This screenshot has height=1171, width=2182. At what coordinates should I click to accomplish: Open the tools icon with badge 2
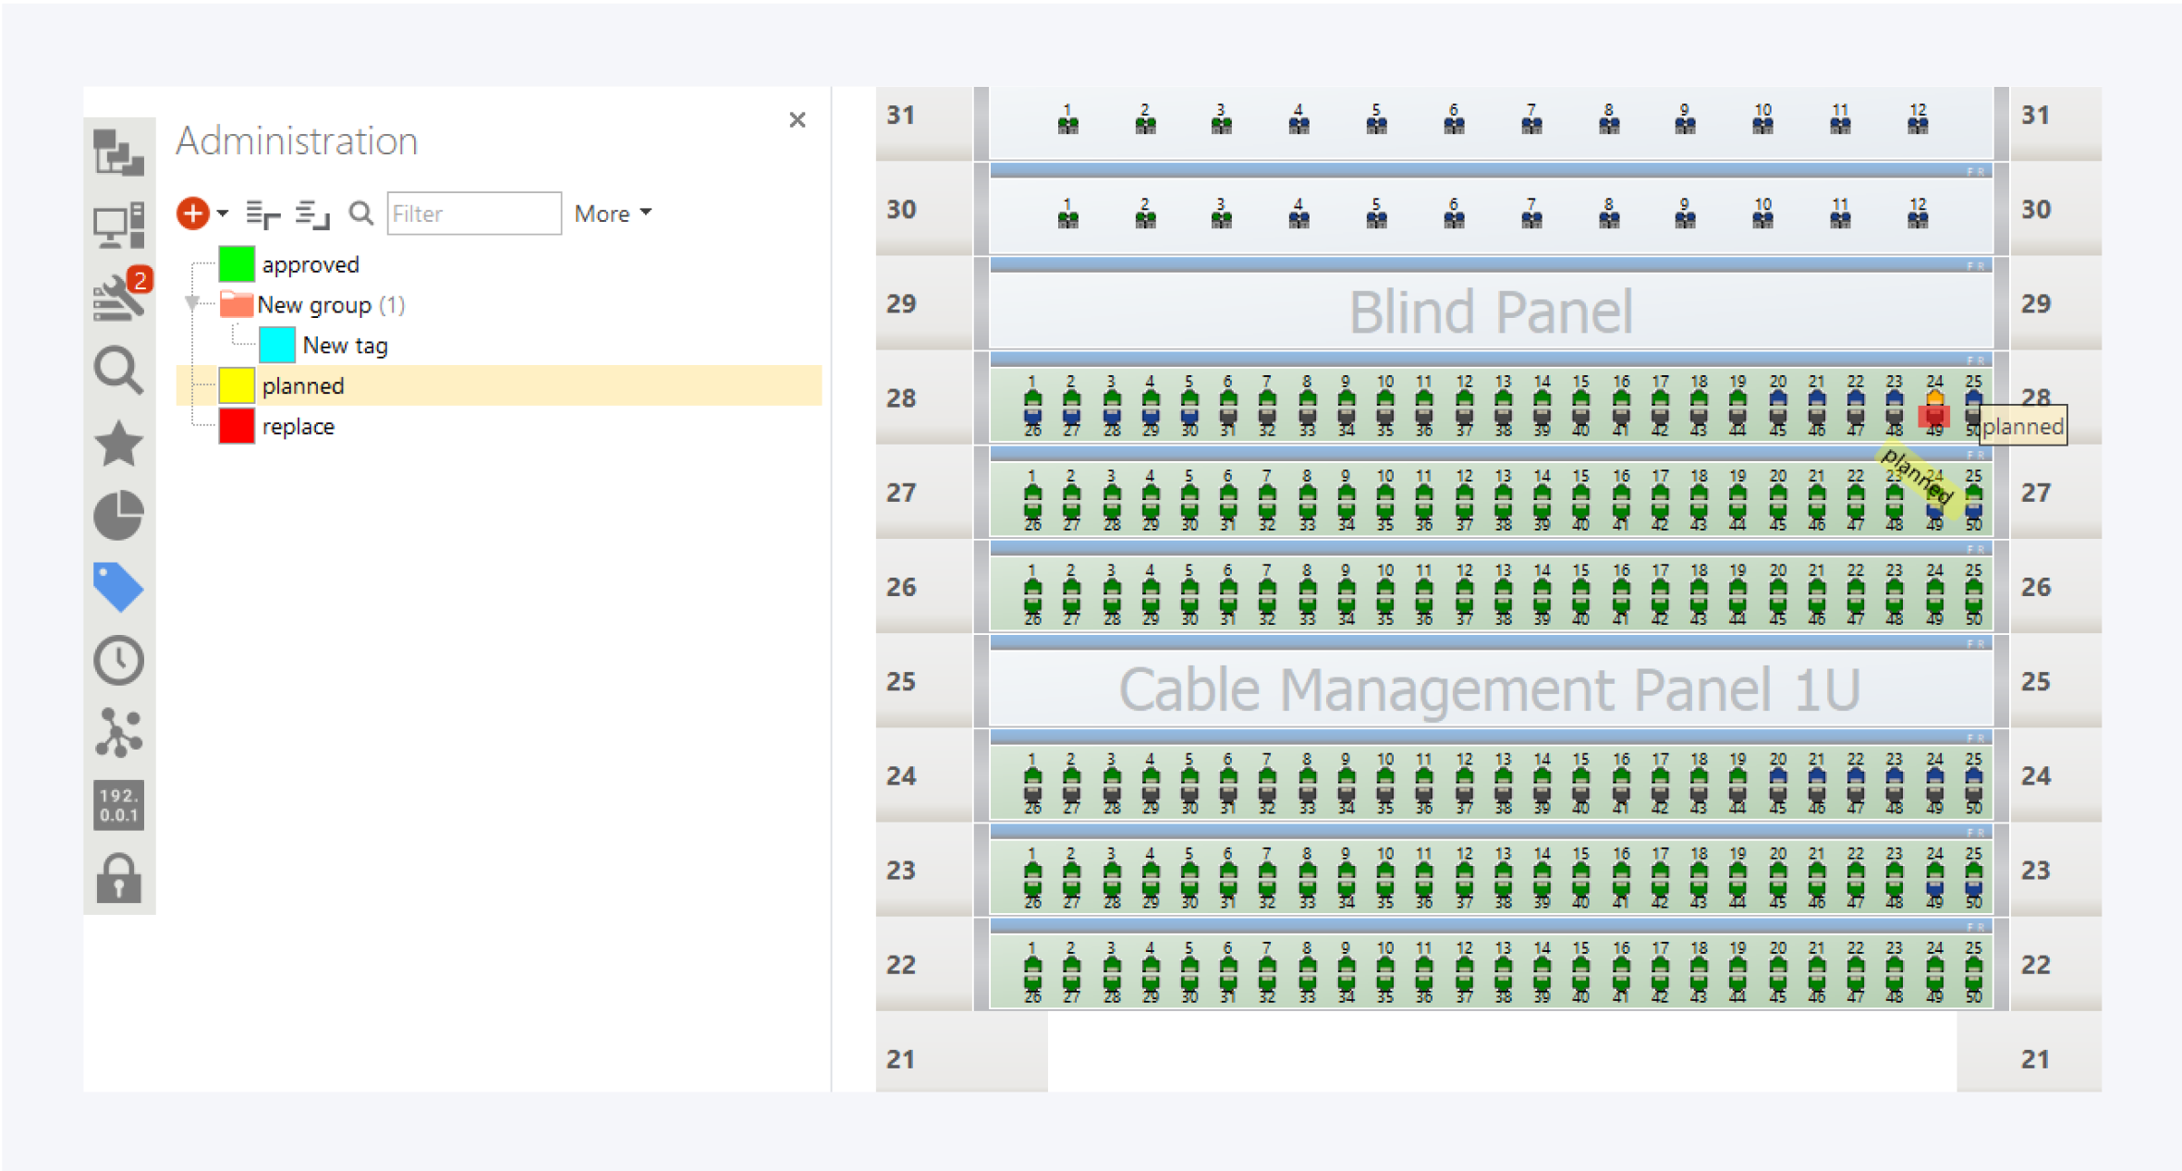pyautogui.click(x=118, y=298)
